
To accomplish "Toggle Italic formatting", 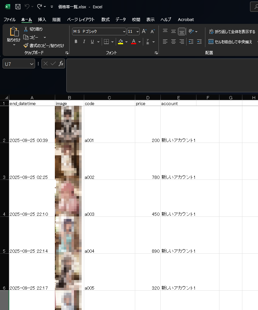I will click(84, 42).
